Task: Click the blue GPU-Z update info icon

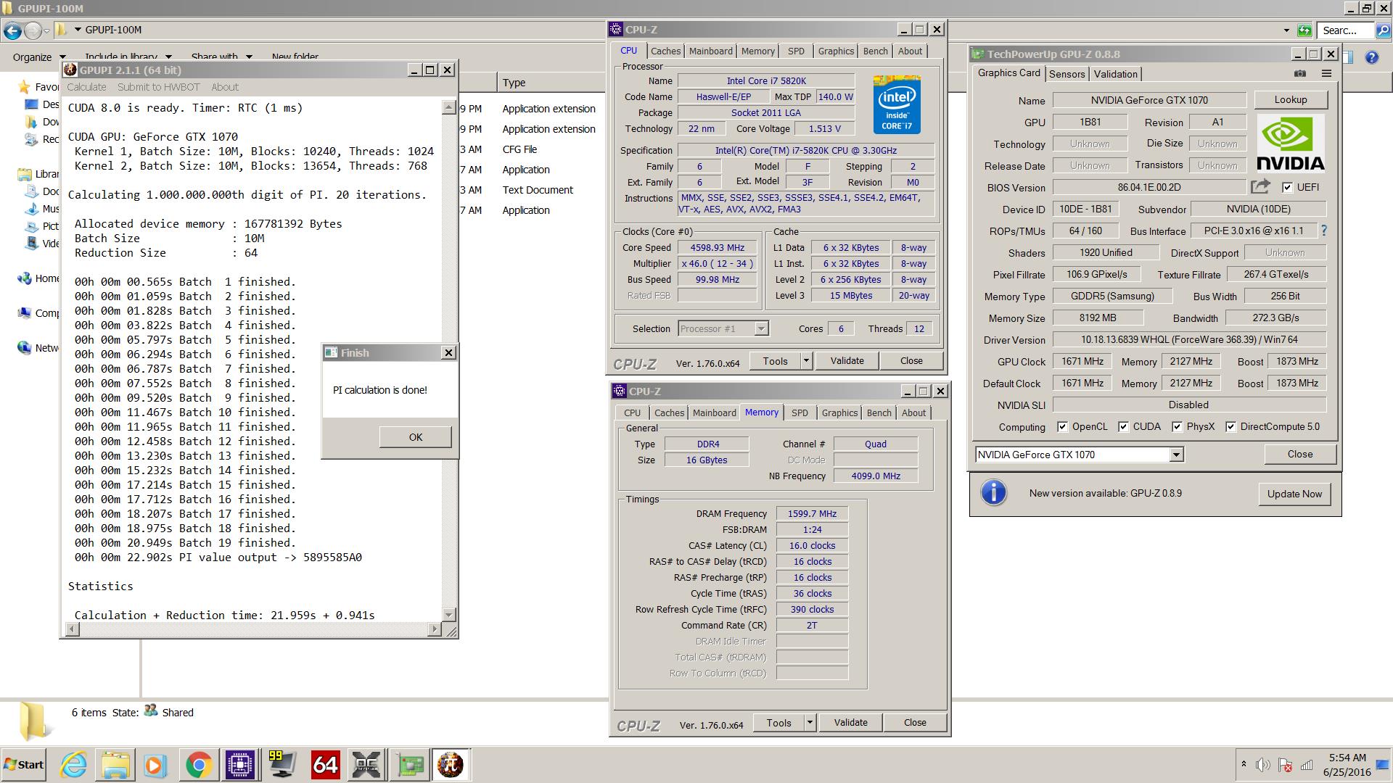Action: click(993, 493)
